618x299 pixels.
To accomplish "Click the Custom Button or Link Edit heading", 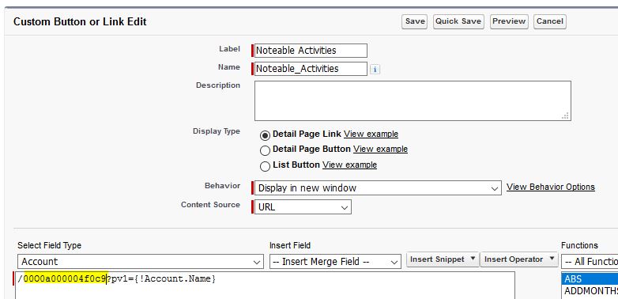I will coord(80,21).
